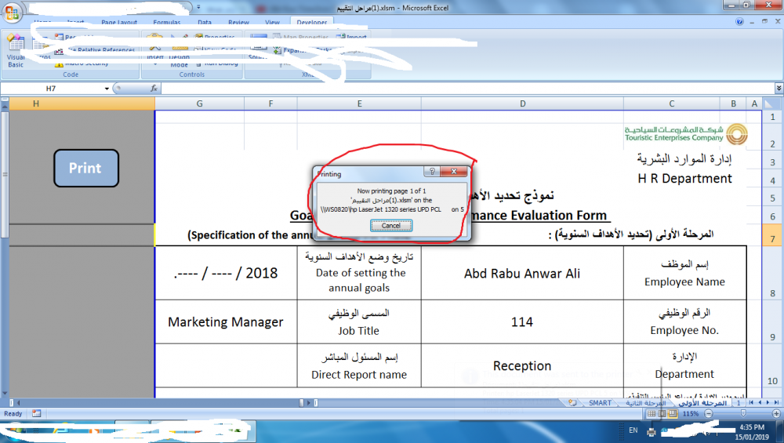The width and height of the screenshot is (784, 443).
Task: Open Customize Quick Access Toolbar dropdown
Action: 198,8
